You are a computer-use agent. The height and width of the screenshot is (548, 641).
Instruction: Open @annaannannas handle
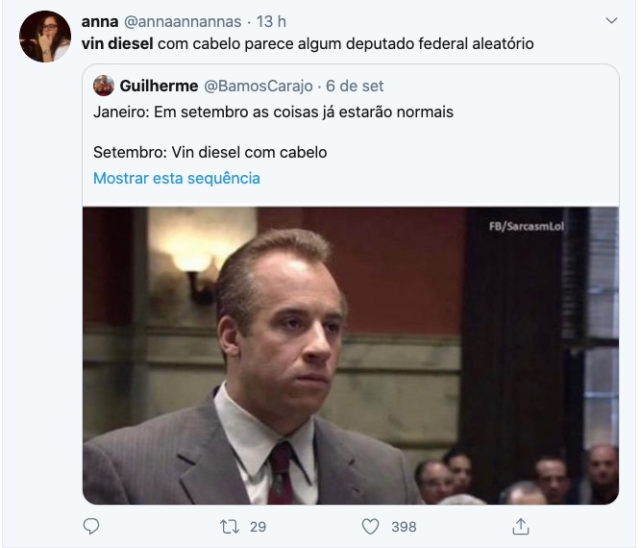click(x=183, y=22)
